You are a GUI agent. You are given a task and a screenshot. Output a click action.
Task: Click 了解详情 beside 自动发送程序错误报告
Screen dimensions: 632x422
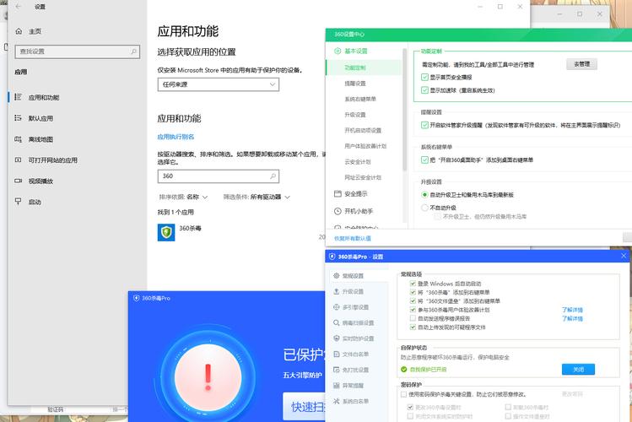pyautogui.click(x=572, y=318)
